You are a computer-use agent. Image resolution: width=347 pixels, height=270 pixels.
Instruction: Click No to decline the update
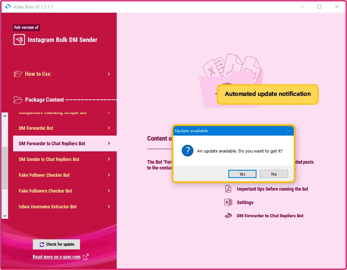coord(274,174)
